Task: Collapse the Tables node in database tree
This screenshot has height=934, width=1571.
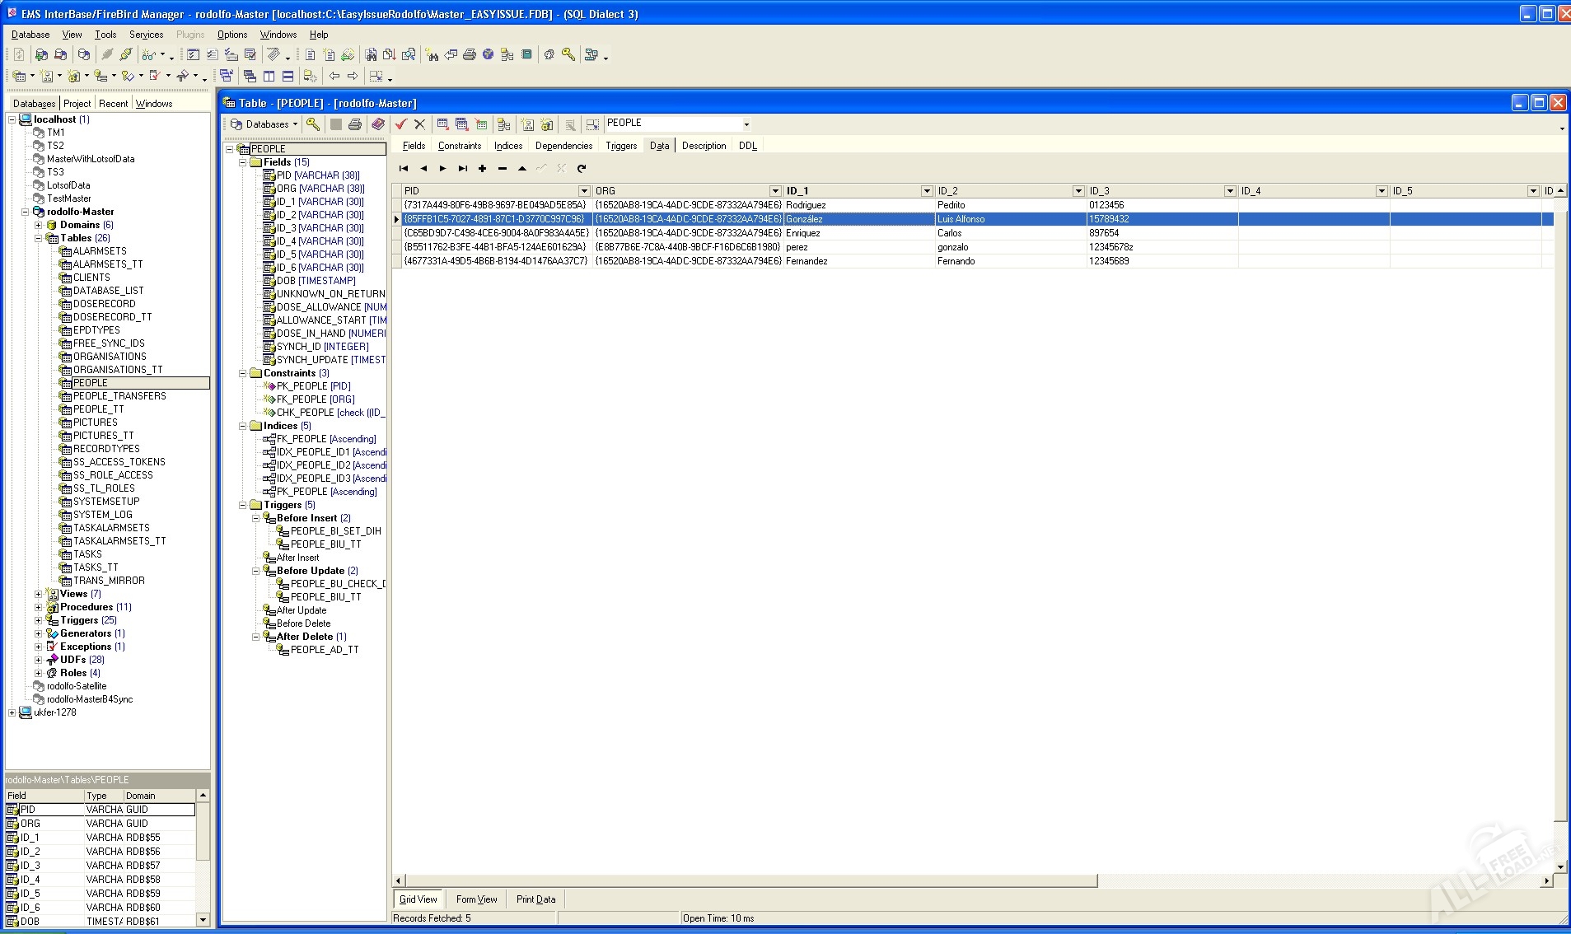Action: [x=38, y=238]
